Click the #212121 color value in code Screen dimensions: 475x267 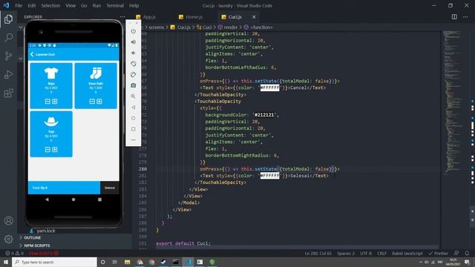(264, 115)
